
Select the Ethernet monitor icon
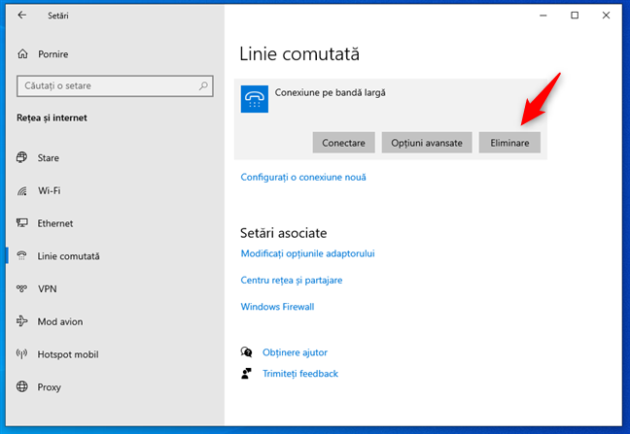coord(22,223)
